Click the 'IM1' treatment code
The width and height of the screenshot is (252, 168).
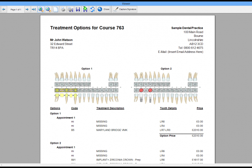73,160
